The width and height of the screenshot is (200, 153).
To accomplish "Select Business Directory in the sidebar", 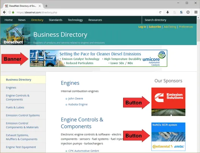I will tap(23, 80).
